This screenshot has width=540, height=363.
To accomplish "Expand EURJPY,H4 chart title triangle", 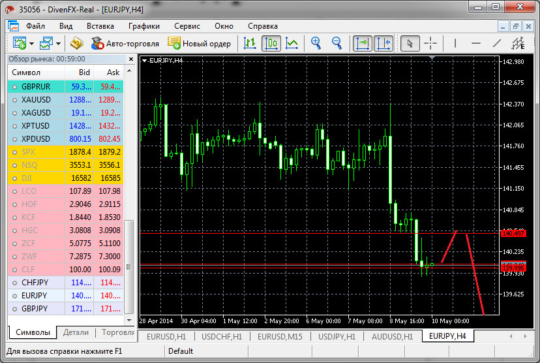I will coord(145,61).
